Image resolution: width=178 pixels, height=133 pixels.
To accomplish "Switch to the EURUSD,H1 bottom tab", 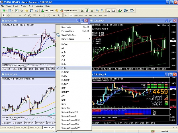I will point(35,127).
